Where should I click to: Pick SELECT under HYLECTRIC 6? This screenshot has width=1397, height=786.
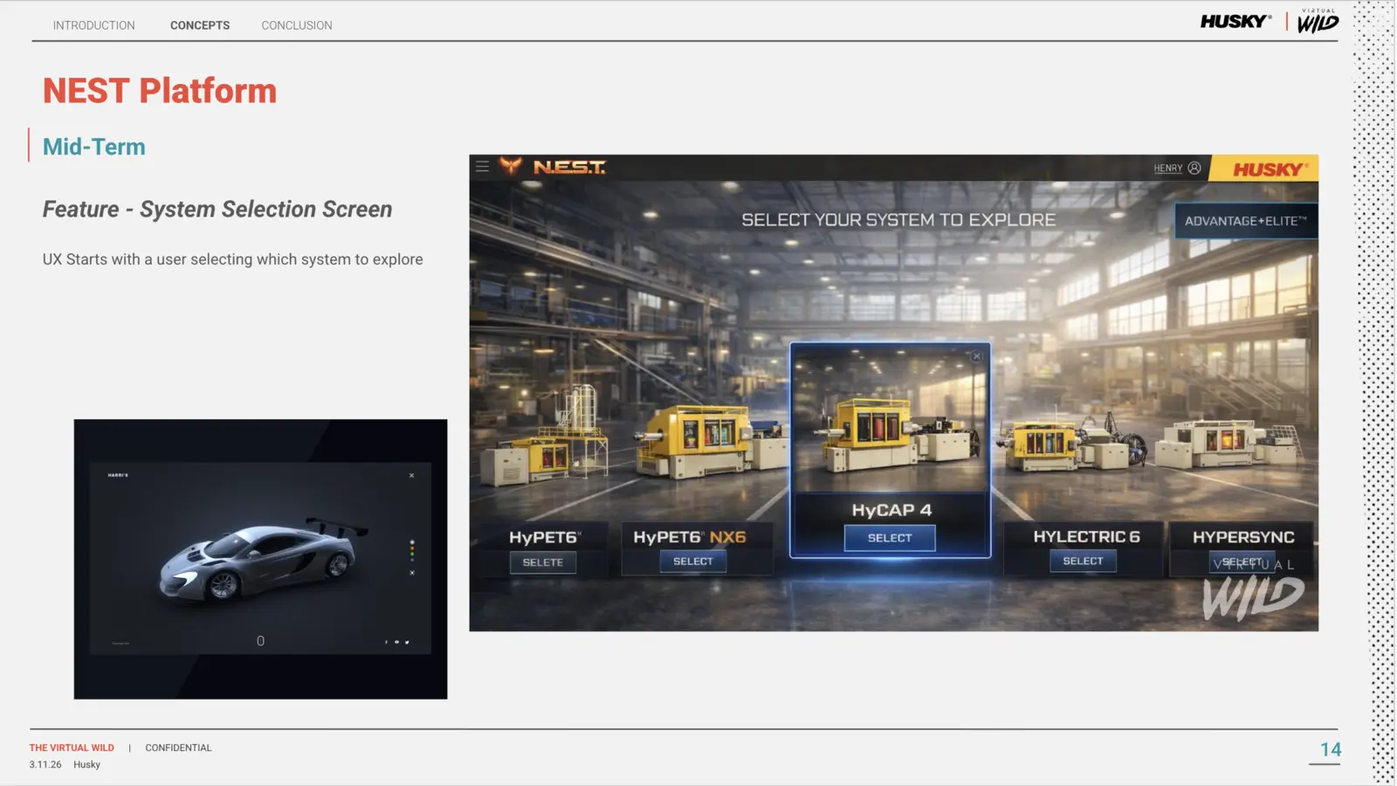pos(1083,561)
